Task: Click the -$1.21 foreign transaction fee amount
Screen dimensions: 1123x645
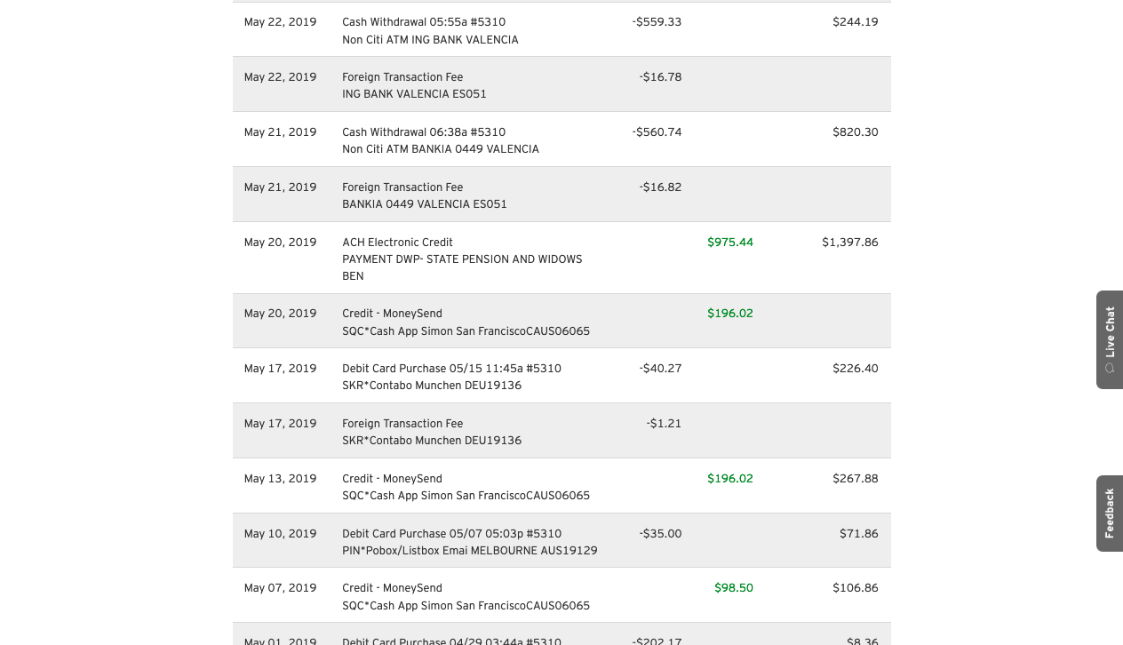Action: pos(664,424)
